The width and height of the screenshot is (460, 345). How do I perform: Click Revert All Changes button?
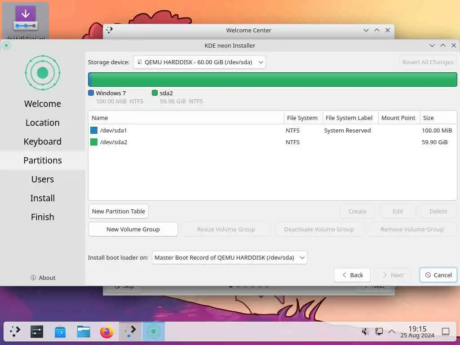click(428, 62)
